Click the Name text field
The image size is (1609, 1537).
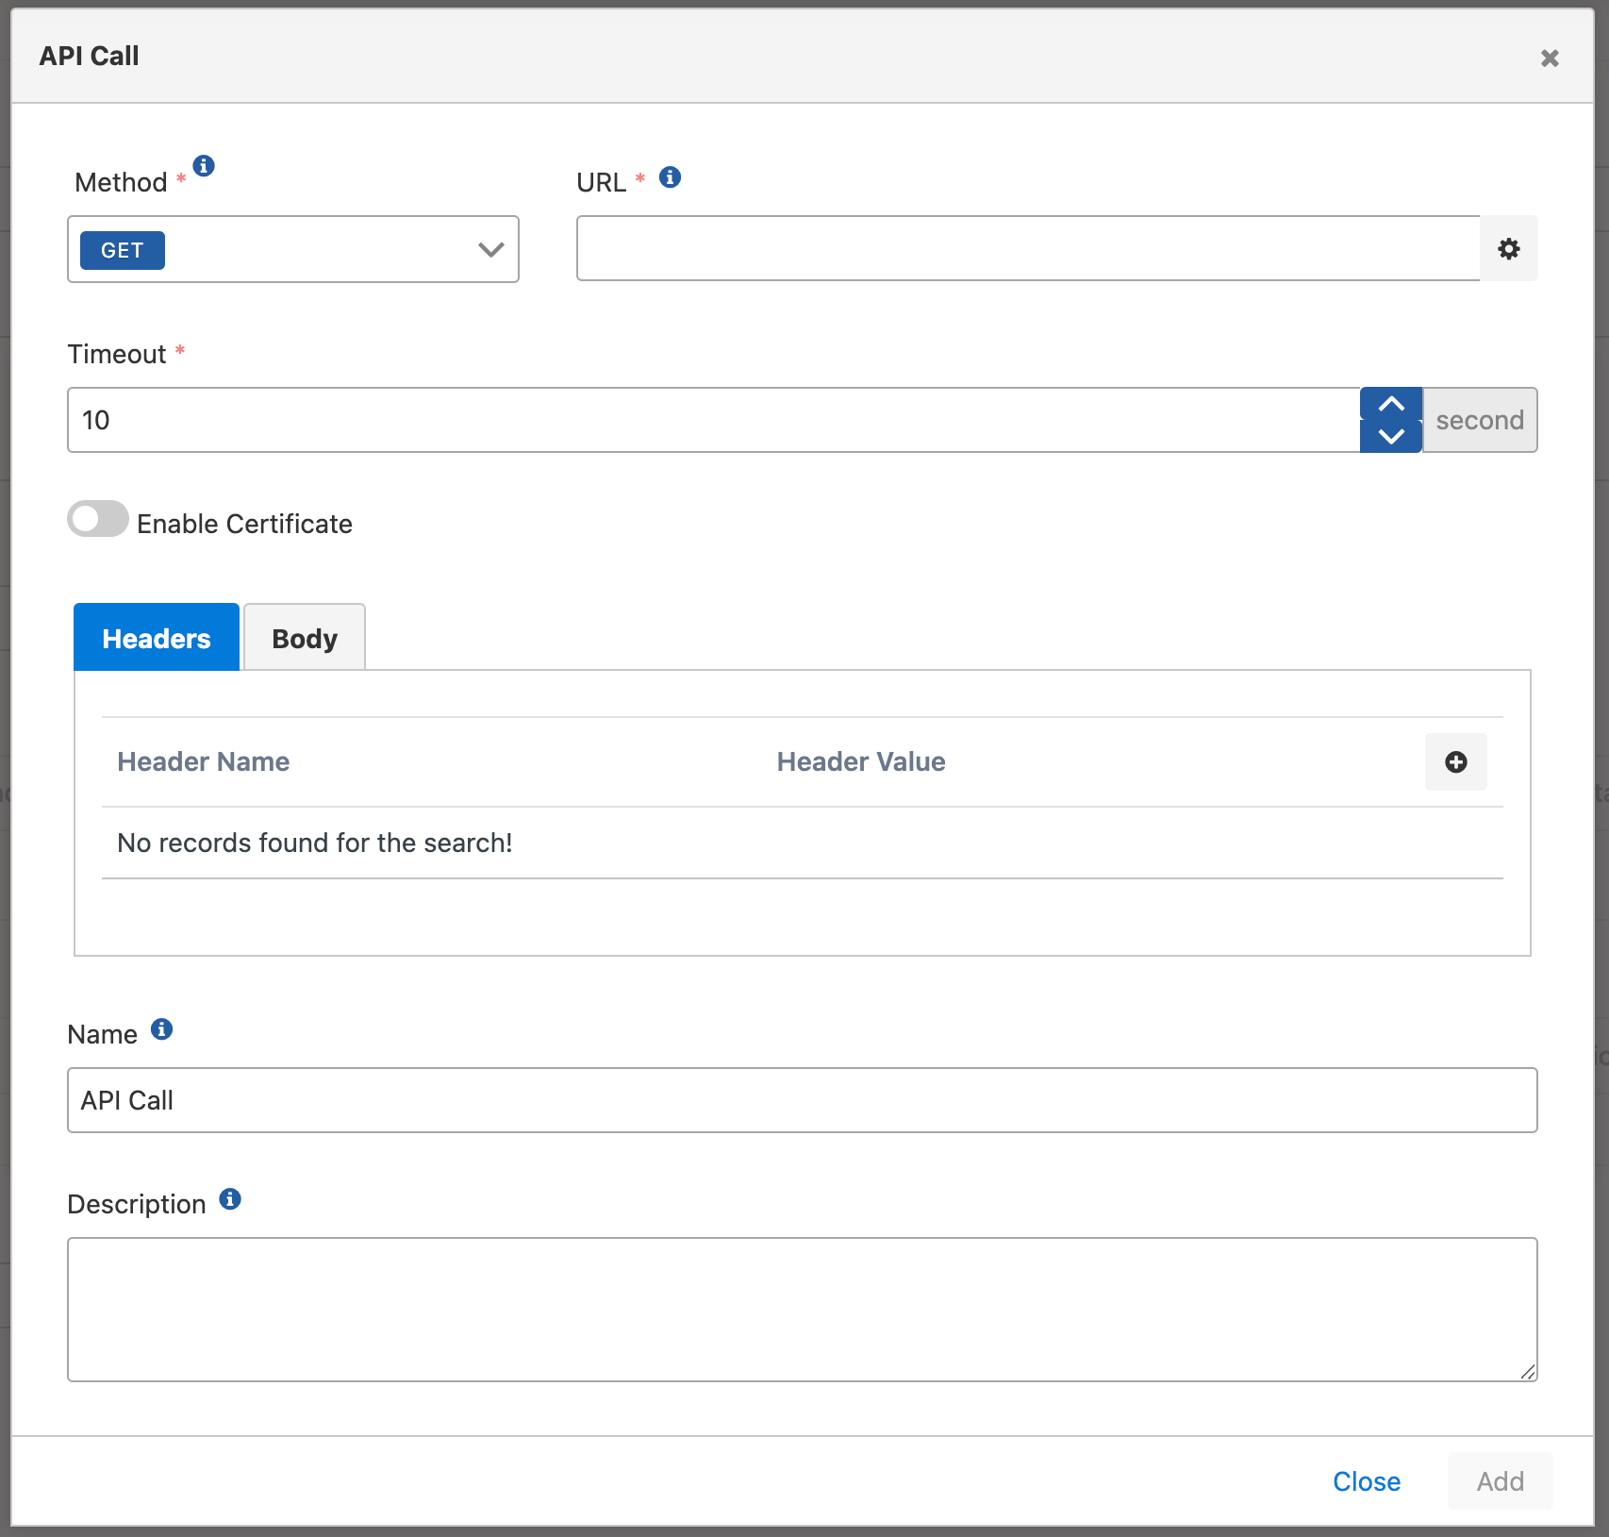tap(802, 1101)
